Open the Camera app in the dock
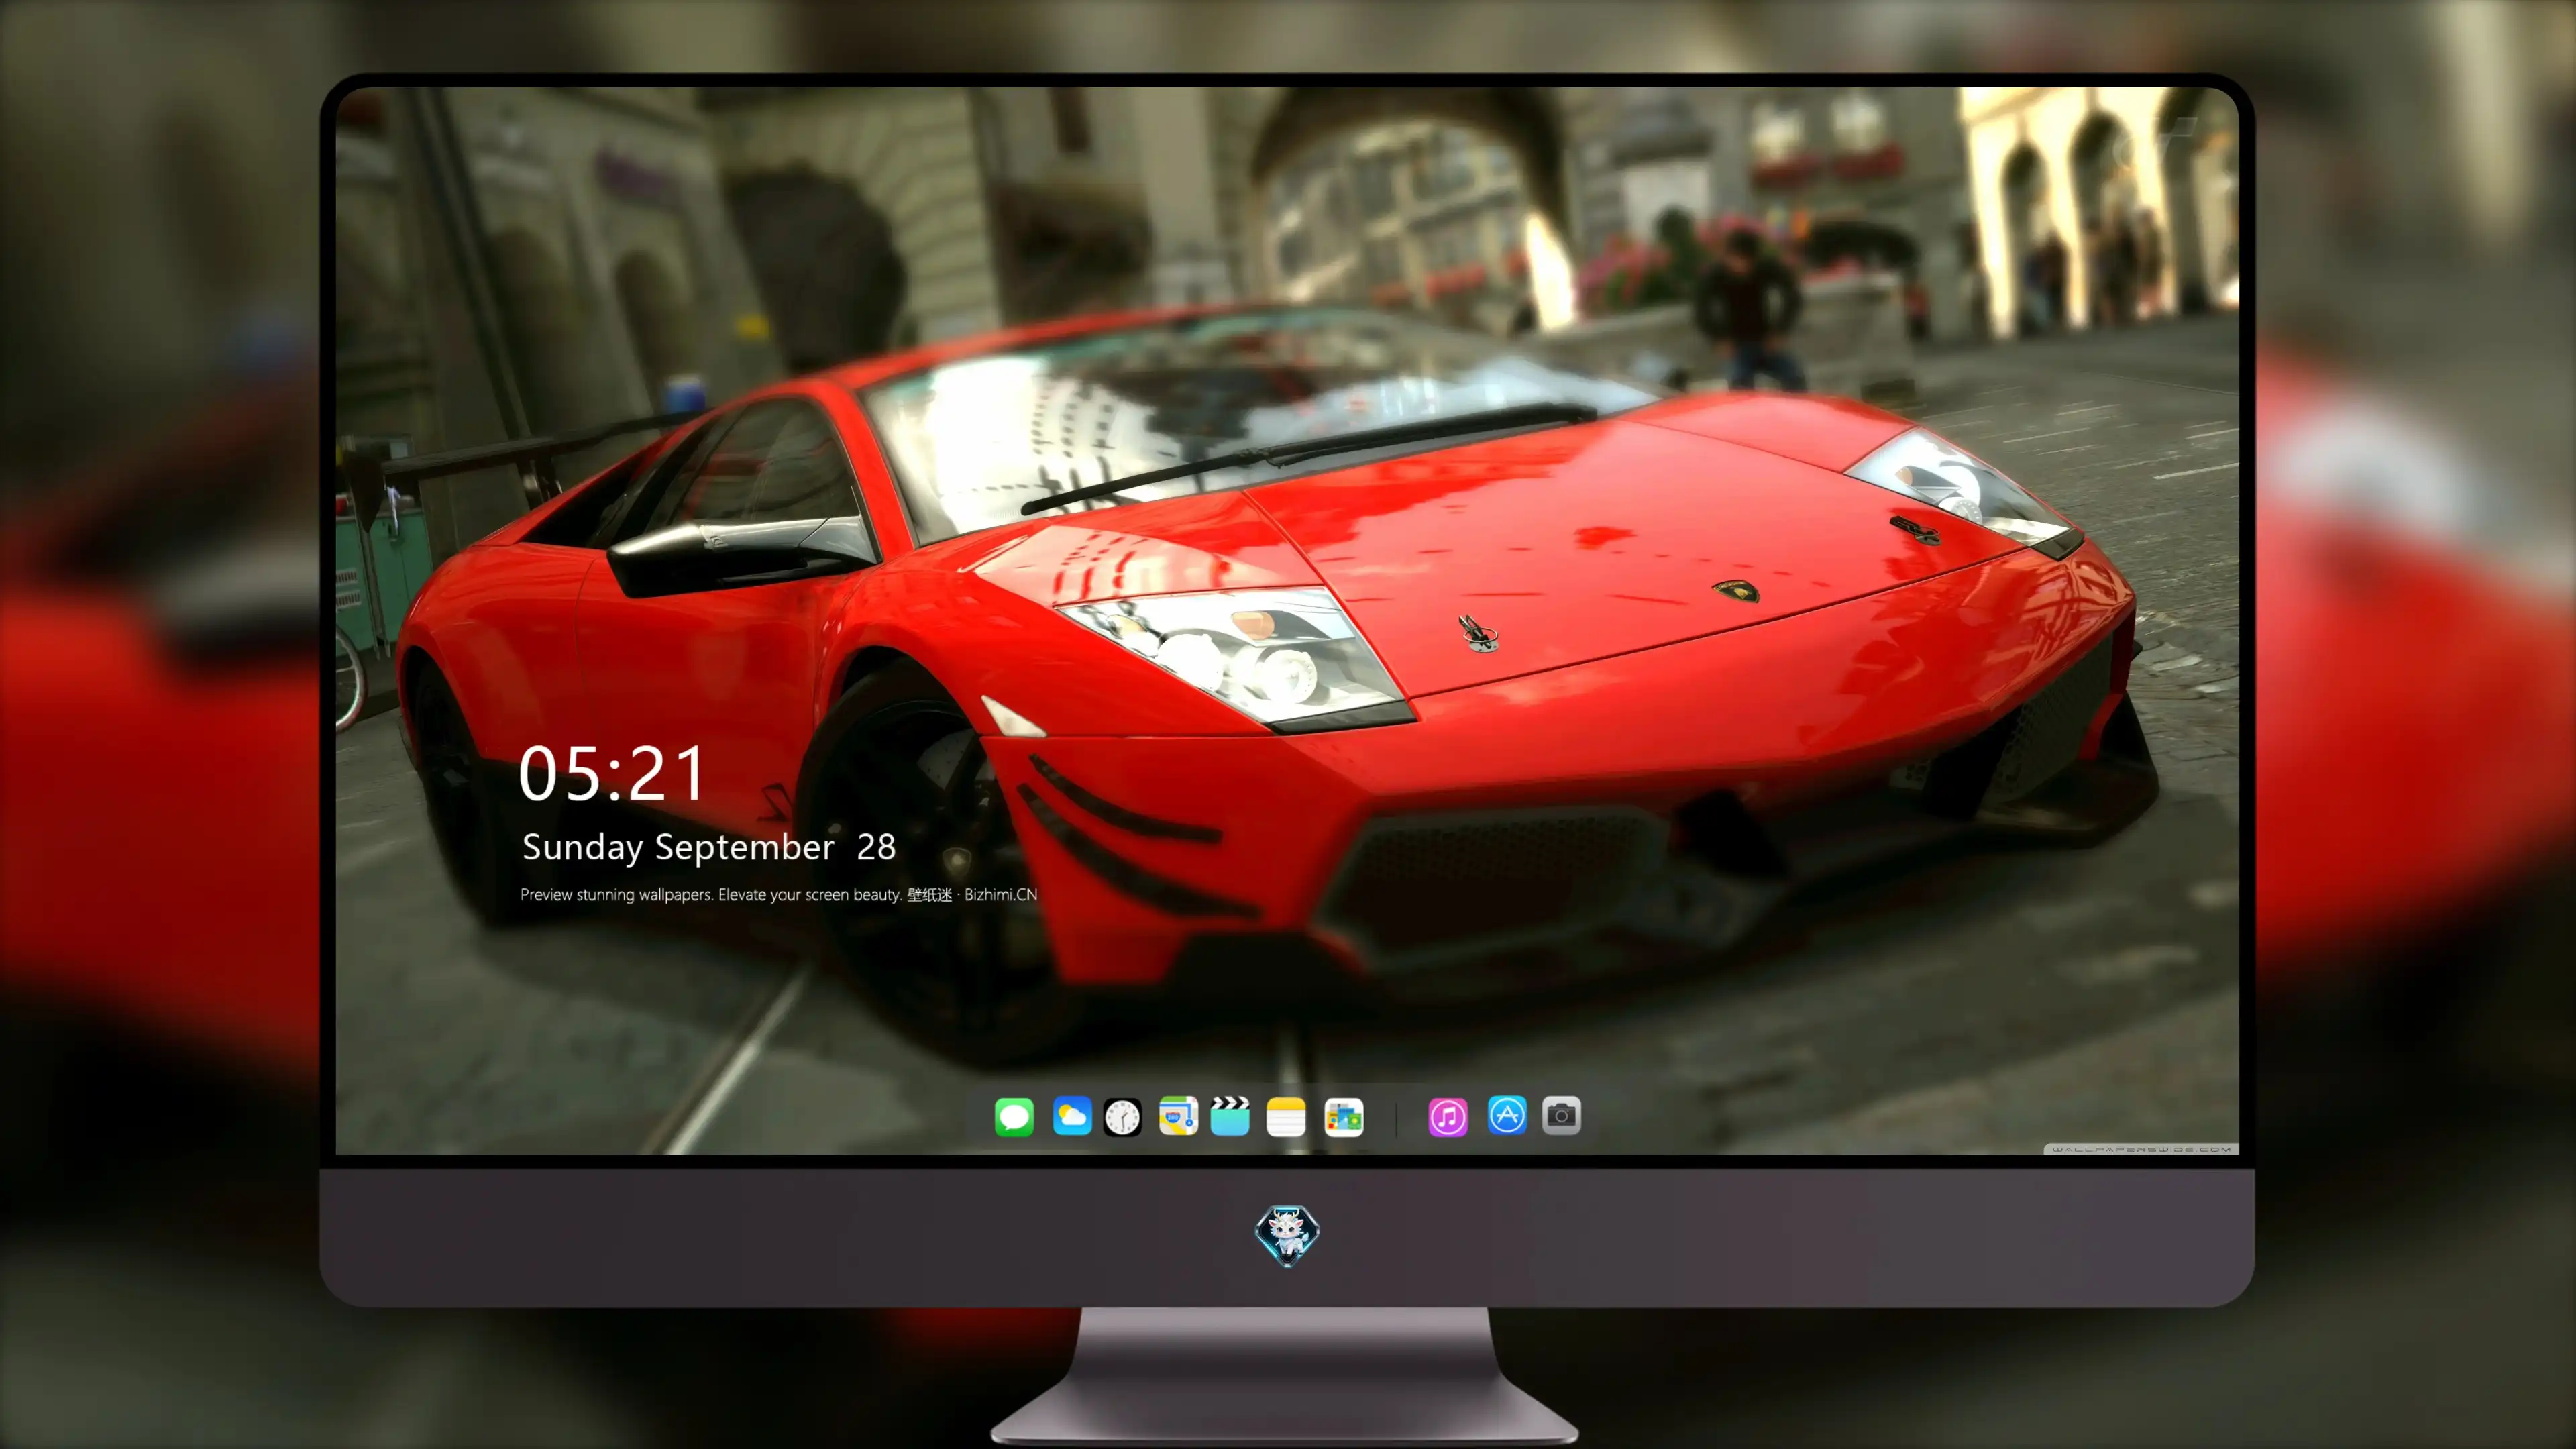The width and height of the screenshot is (2576, 1449). pos(1561,1115)
